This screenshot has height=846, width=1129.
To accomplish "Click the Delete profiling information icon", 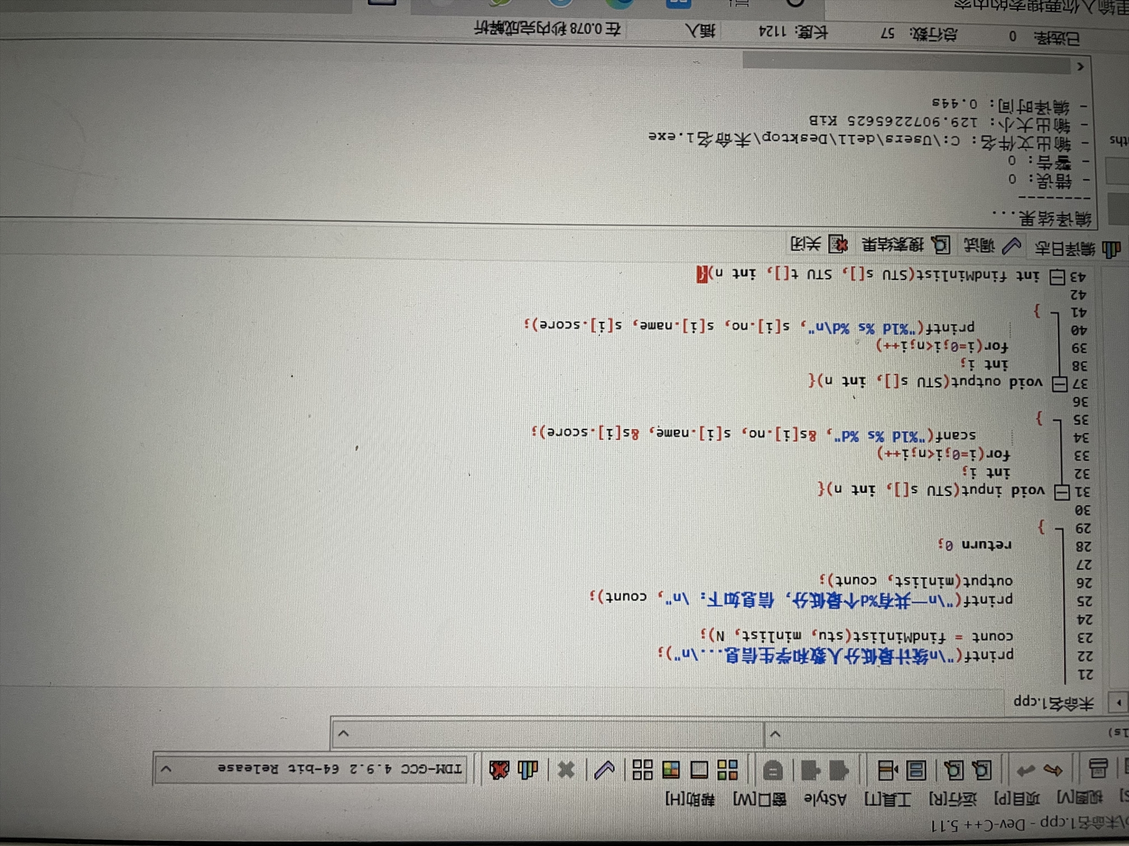I will (499, 769).
